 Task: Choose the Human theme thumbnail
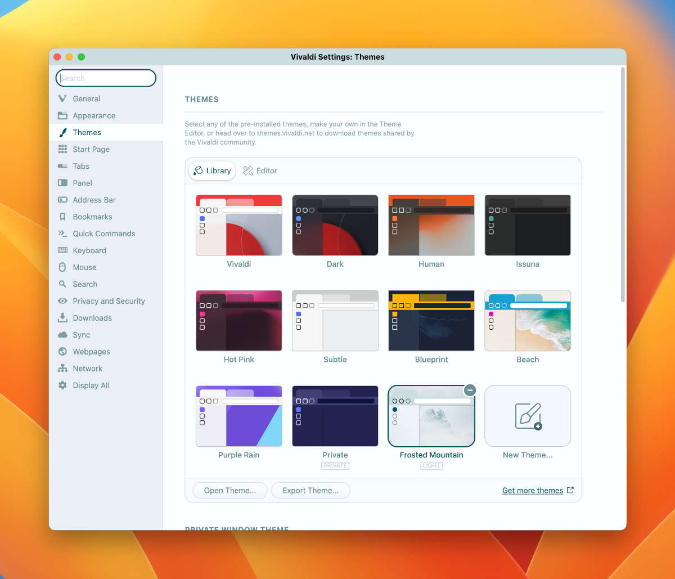(x=431, y=225)
